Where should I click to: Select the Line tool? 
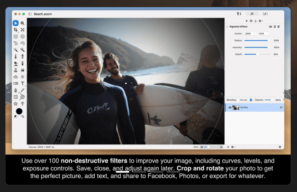(22, 90)
